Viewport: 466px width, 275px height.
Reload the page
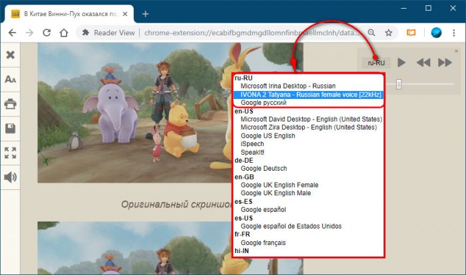coord(47,32)
